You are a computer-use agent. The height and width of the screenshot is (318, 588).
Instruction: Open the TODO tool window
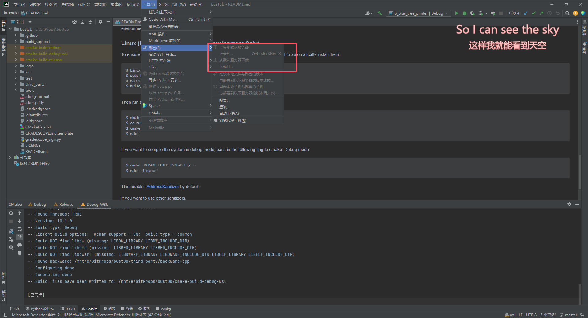coord(68,309)
